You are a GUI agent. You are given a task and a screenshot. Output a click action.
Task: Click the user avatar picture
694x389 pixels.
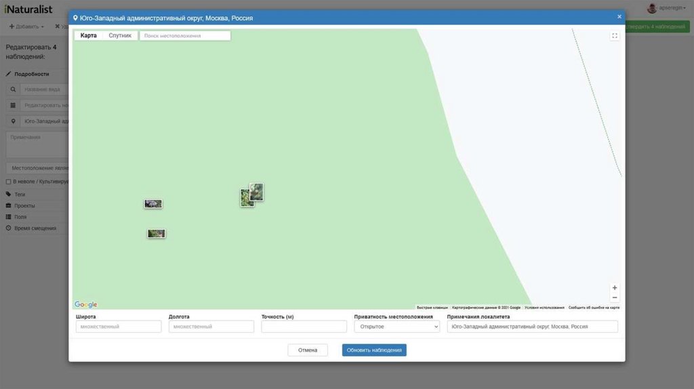pos(652,8)
